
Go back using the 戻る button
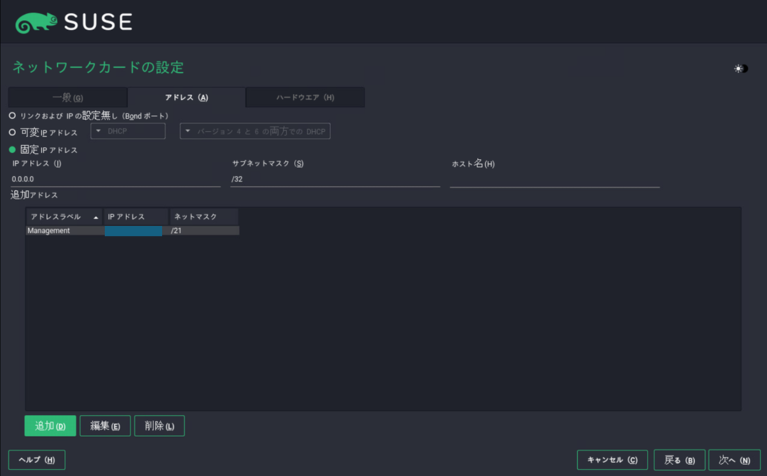[679, 459]
